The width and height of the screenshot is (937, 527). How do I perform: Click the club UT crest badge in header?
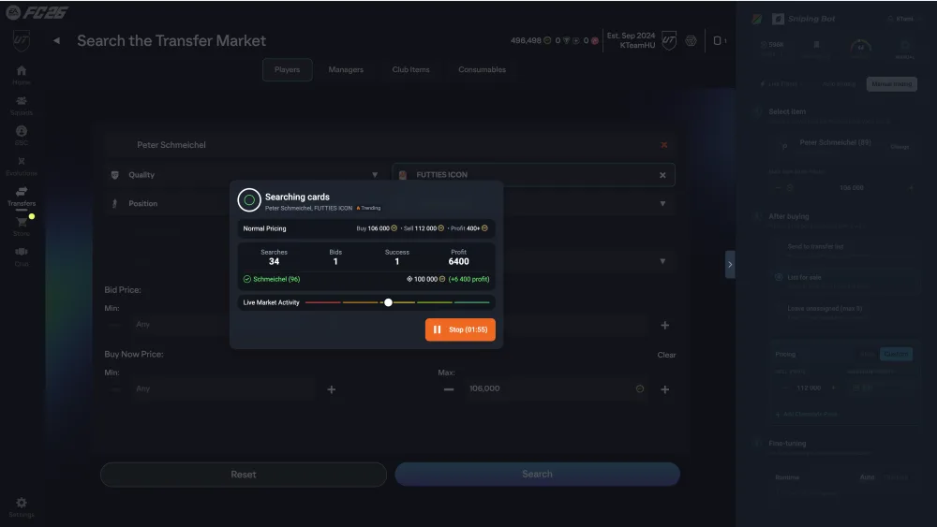tap(669, 40)
